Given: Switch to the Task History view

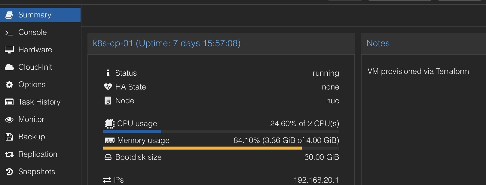Looking at the screenshot, I should (39, 102).
